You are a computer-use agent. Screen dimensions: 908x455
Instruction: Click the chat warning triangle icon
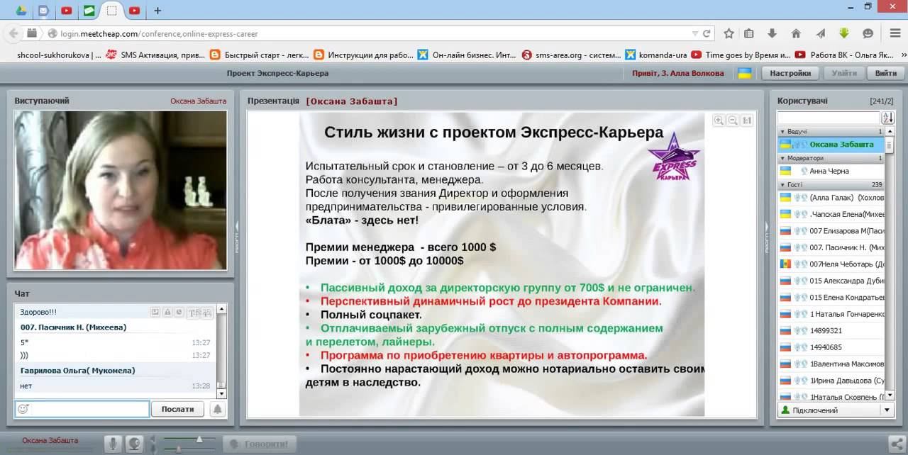click(167, 312)
